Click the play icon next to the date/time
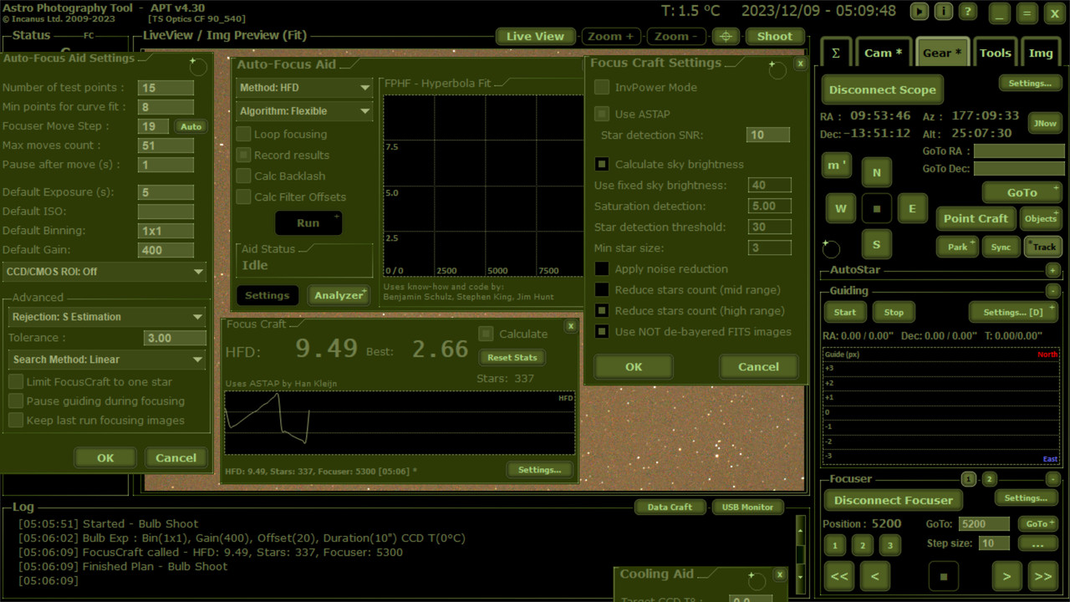 coord(920,12)
